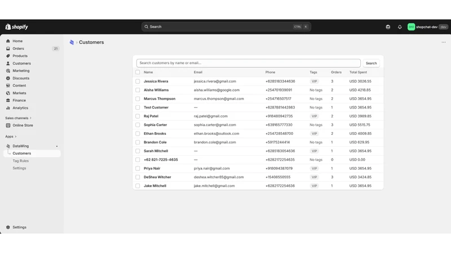
Task: Focus the search customers by name field
Action: [249, 63]
